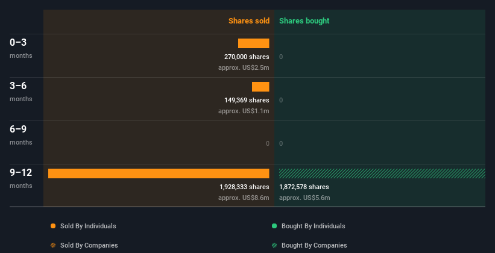Image resolution: width=495 pixels, height=253 pixels.
Task: Click the 9–12 months hatched green bought bar
Action: (x=382, y=173)
